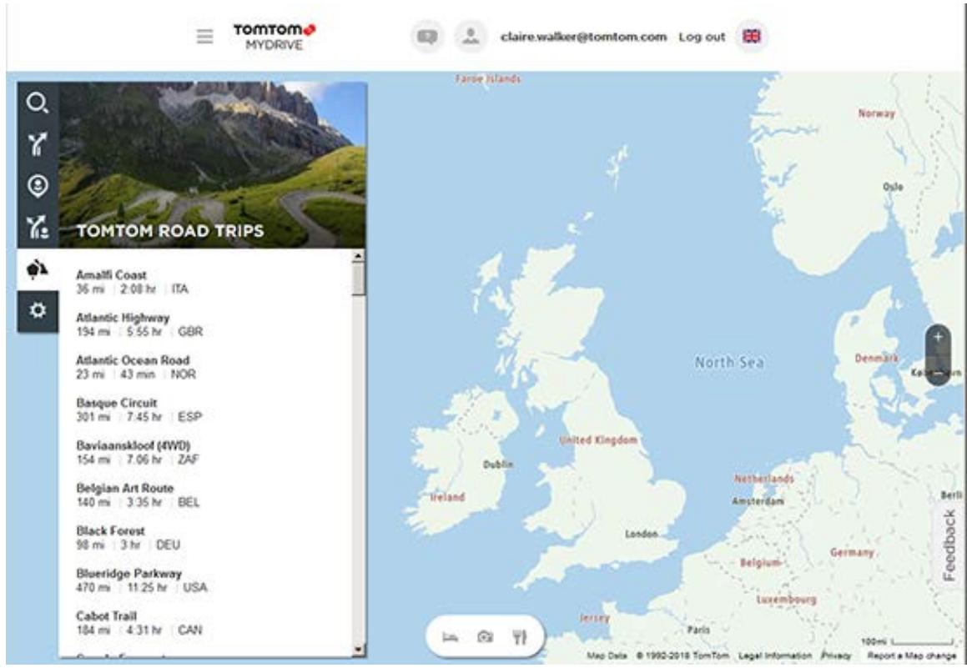Click the Ireland map label
Screen dimensions: 967x668
(447, 497)
